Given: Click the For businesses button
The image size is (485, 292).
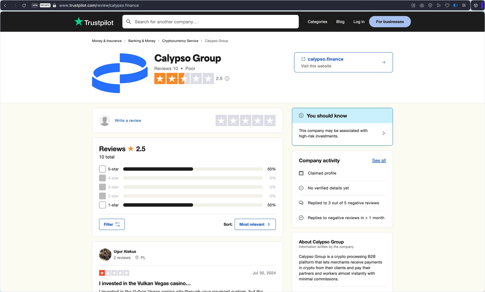Looking at the screenshot, I should point(390,22).
